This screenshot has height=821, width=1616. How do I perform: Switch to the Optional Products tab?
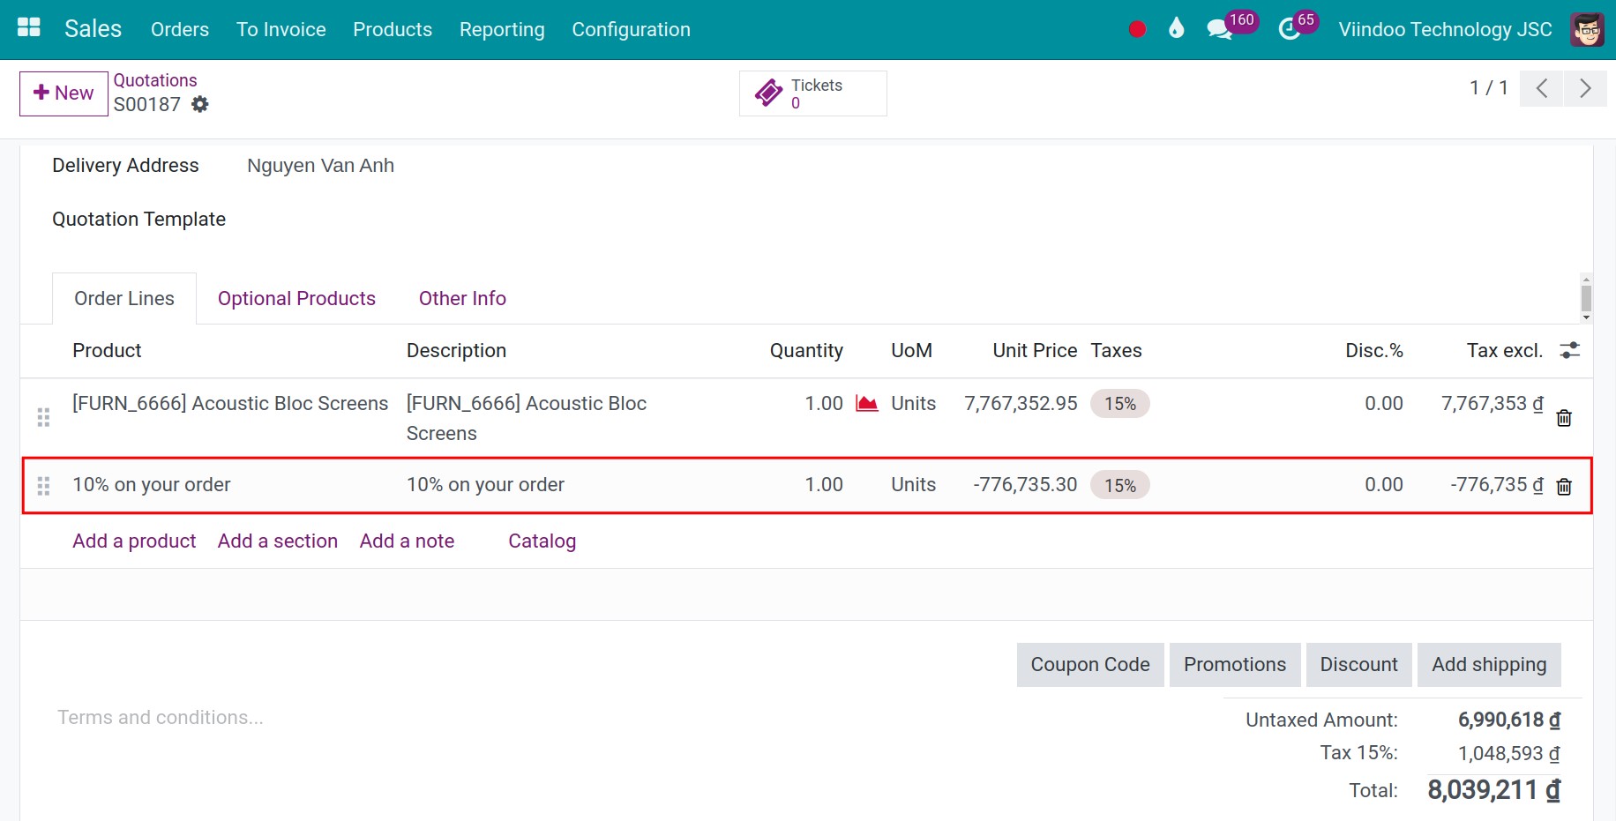pos(296,298)
